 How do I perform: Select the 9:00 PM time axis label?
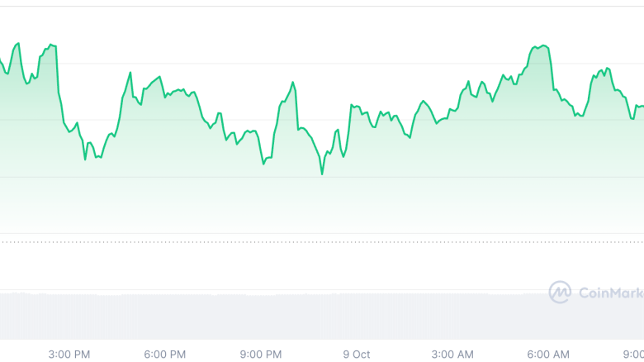[261, 355]
